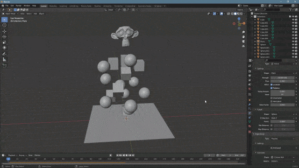Open the Rigid Body Type Passive dropdown

(x=283, y=139)
